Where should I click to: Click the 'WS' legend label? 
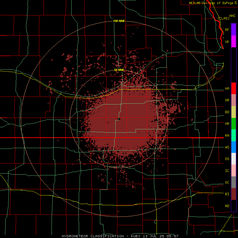(x=227, y=147)
